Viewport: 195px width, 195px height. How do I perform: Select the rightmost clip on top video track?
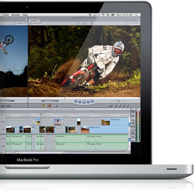click(x=114, y=122)
